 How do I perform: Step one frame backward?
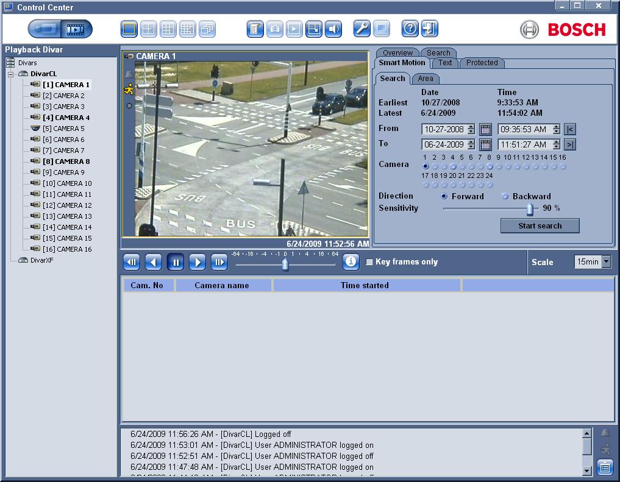(132, 262)
